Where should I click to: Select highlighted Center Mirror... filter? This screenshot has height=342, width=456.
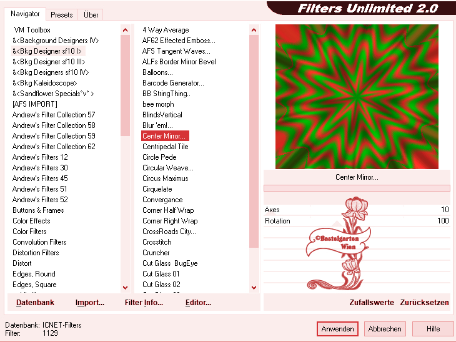[x=165, y=136]
